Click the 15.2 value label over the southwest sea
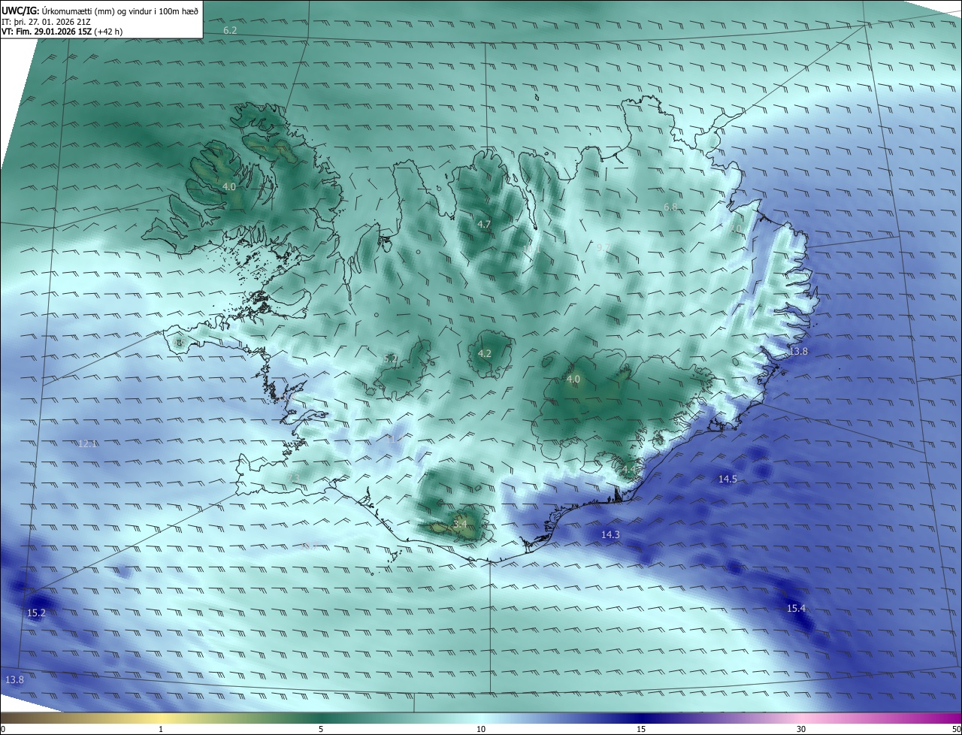This screenshot has width=962, height=735. point(36,612)
